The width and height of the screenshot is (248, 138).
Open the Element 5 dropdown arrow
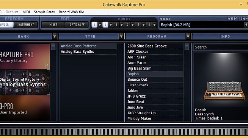(x=143, y=25)
